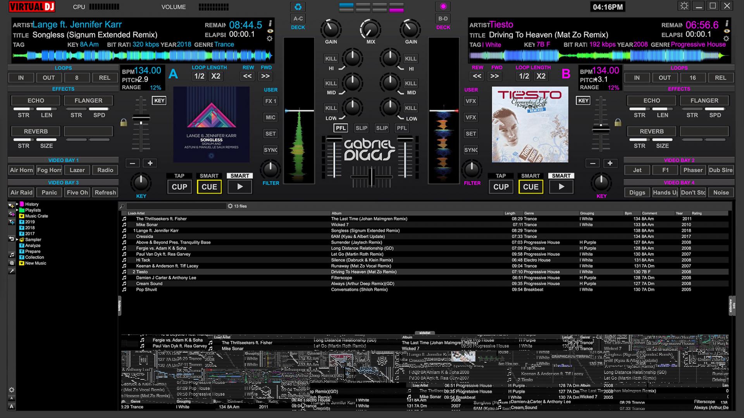Screen dimensions: 744x418
Task: Toggle deck A SYNC button
Action: [270, 150]
